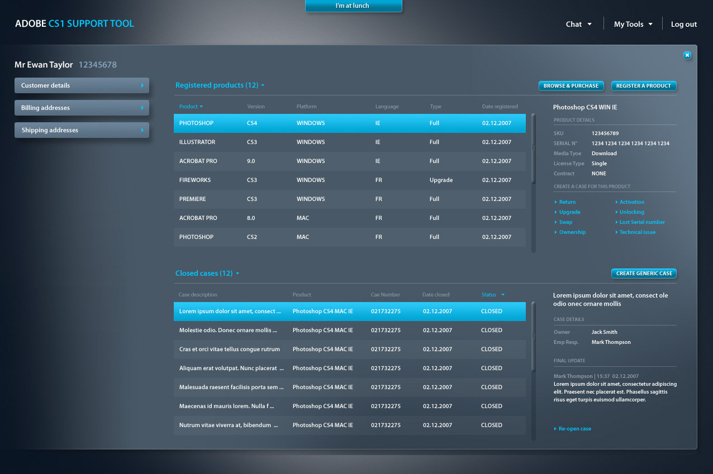Click the Type column header
This screenshot has width=713, height=474.
(436, 107)
